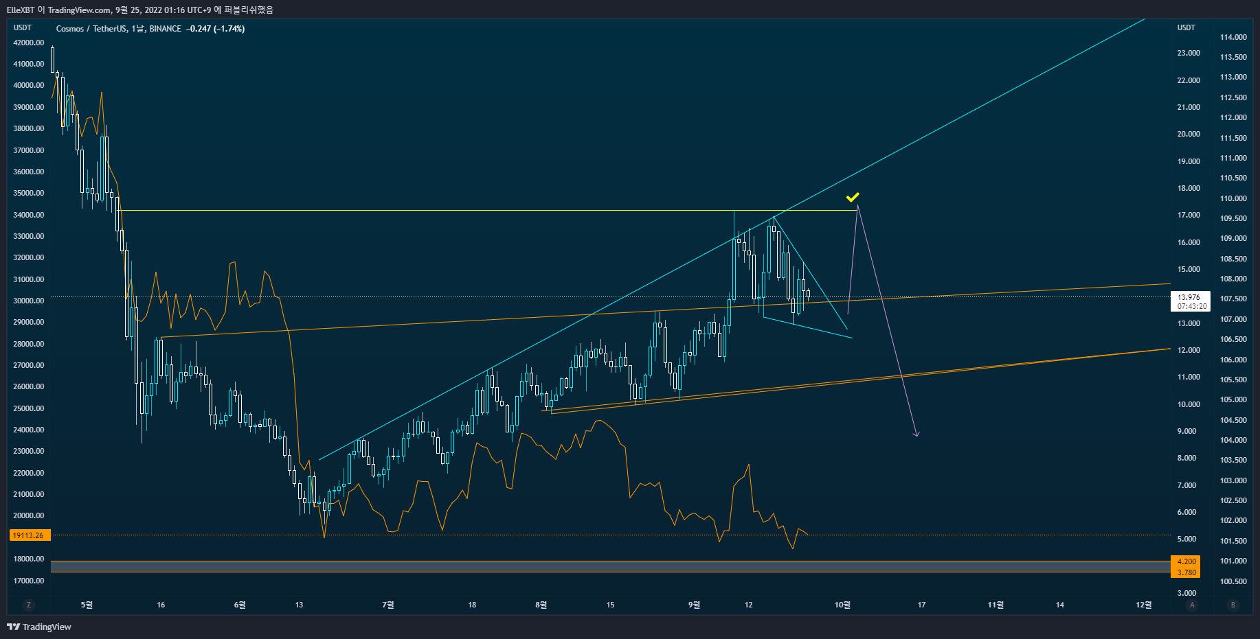This screenshot has height=639, width=1260.
Task: Click the current price label 13.976
Action: pos(1189,297)
